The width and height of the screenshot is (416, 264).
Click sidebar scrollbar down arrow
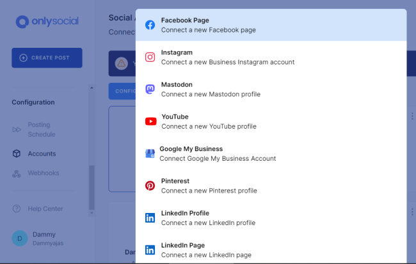click(92, 213)
